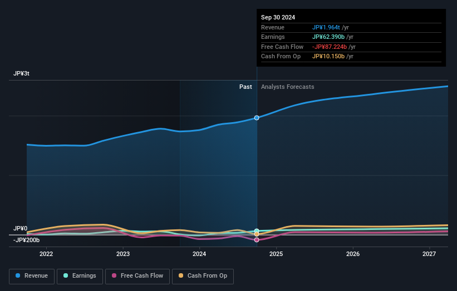Click the JP¥0 y-axis label
457x291 pixels.
pos(21,228)
